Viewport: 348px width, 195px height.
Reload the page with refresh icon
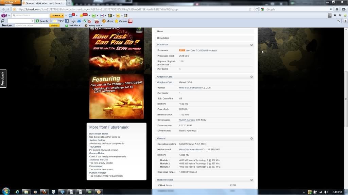[x=257, y=9]
